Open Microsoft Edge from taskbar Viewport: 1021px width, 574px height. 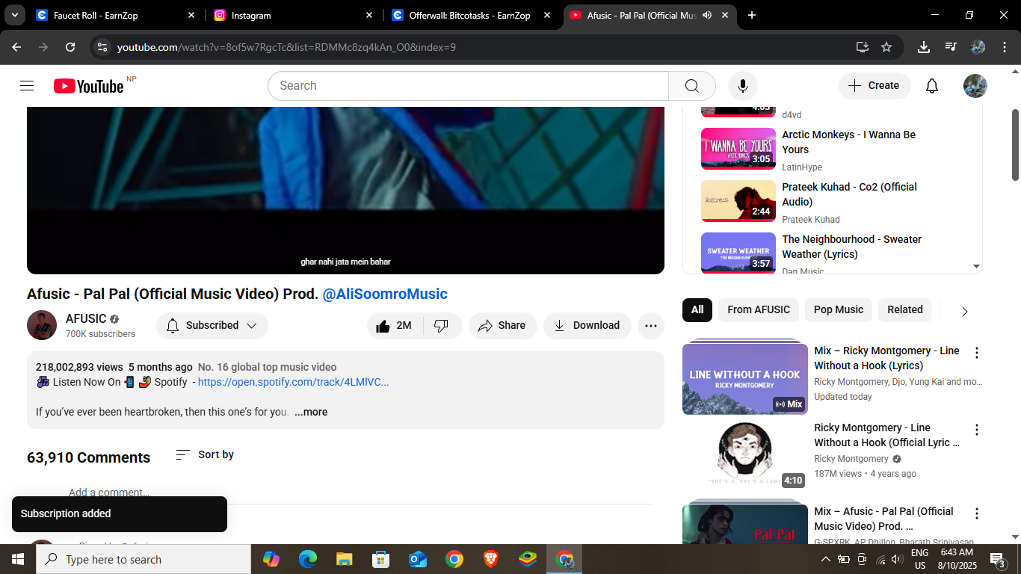[308, 559]
